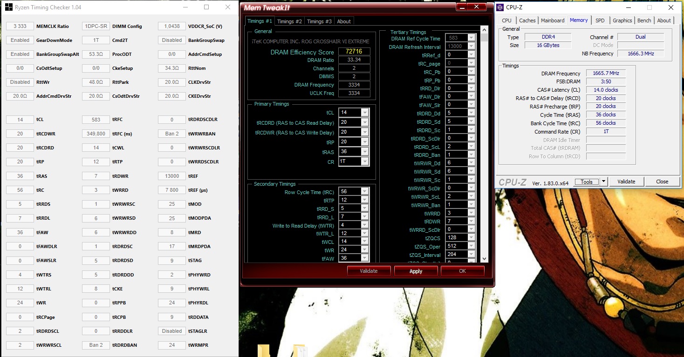Maximize the Ryzen Timing Checker window
This screenshot has height=357, width=684.
click(206, 7)
